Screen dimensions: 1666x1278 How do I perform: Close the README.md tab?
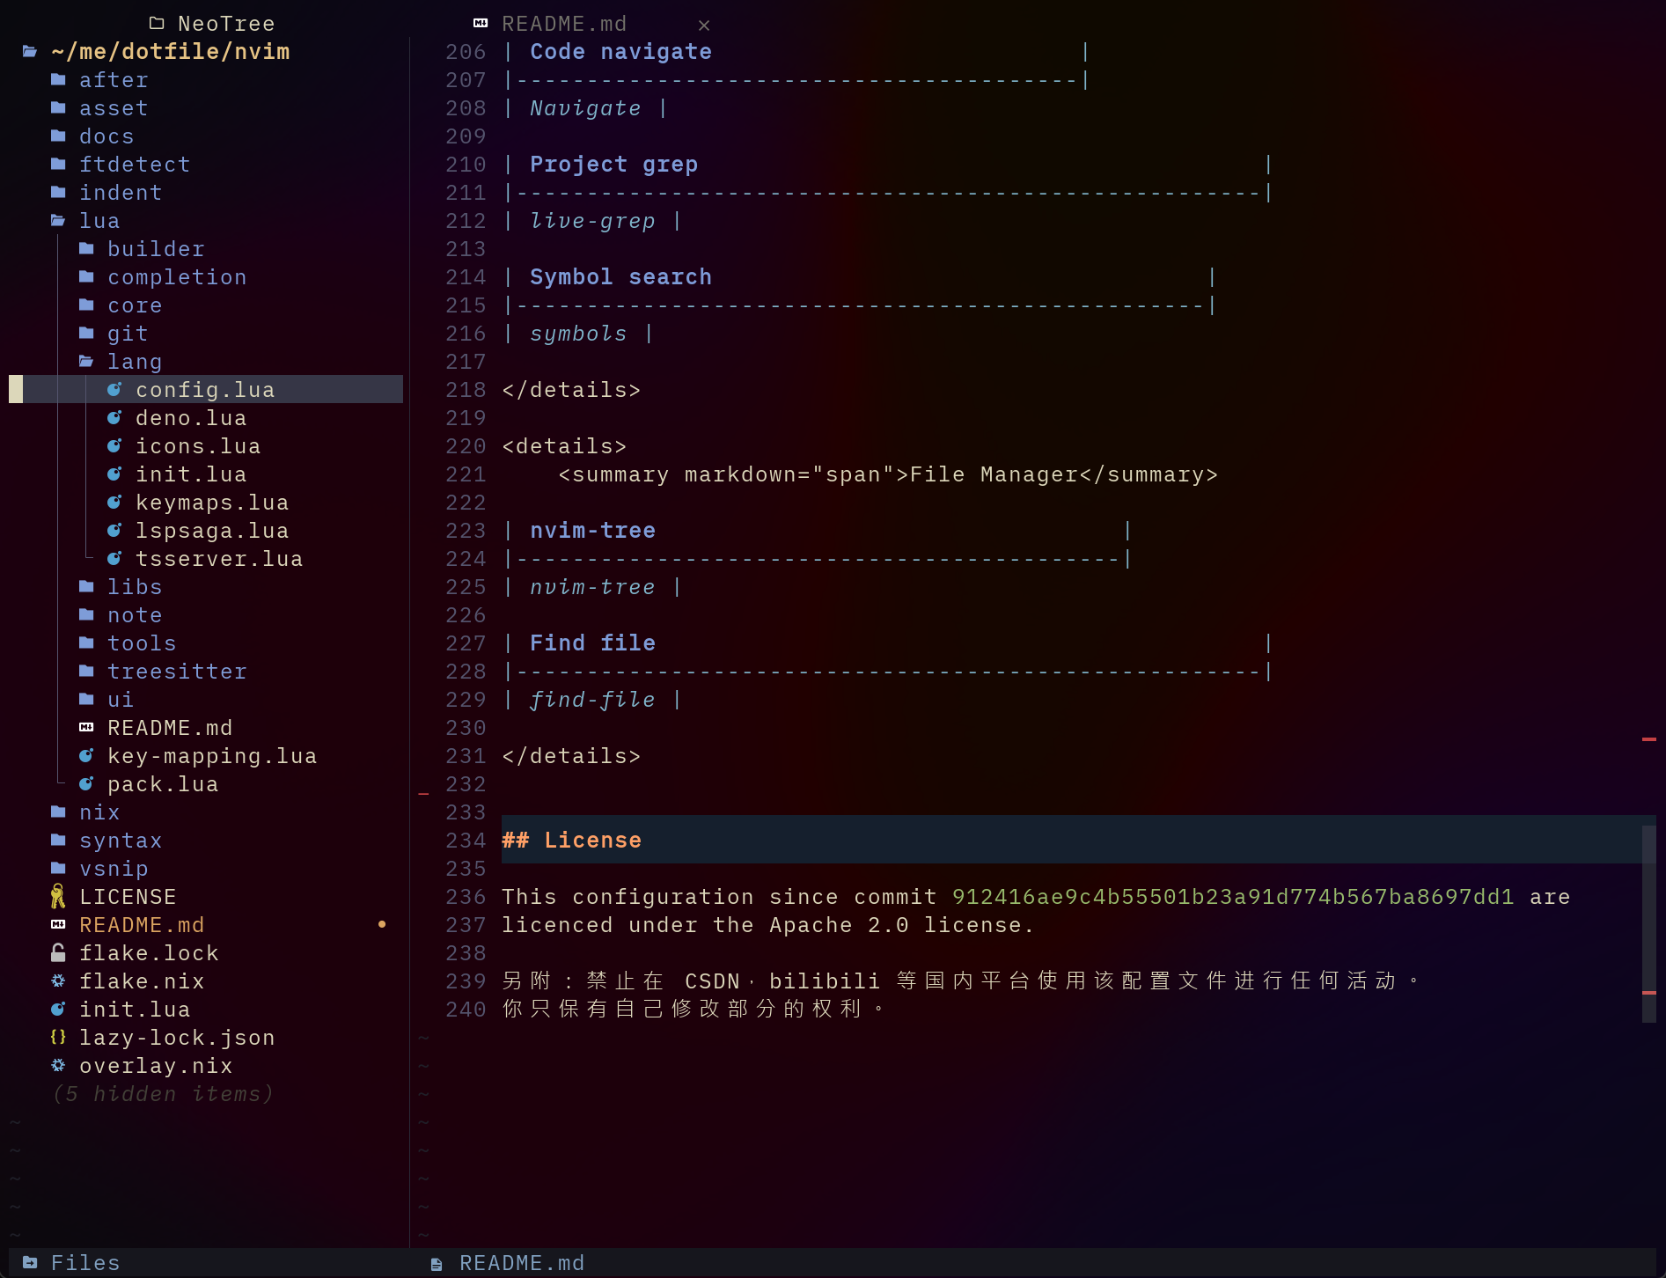(704, 25)
